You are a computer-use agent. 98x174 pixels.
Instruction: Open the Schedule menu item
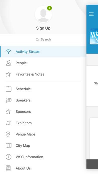pos(43,89)
